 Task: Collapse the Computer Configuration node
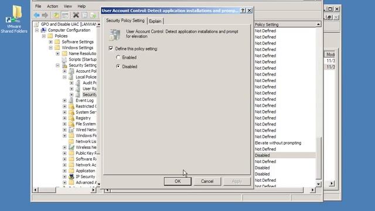coord(37,30)
